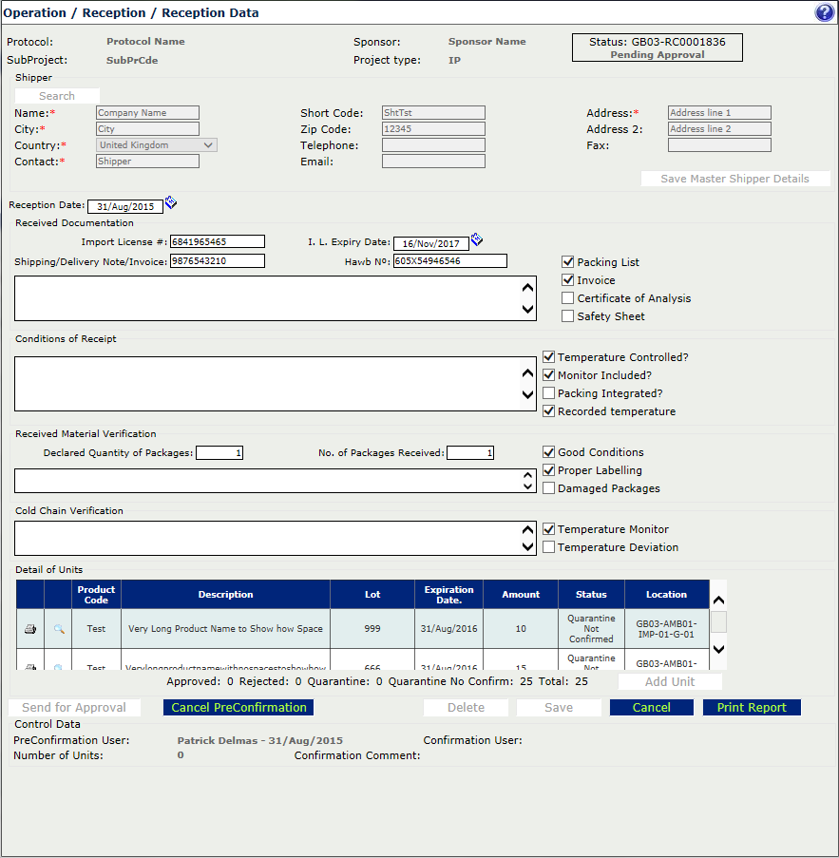Screen dimensions: 839x858
Task: Click the Zip Code field
Action: (x=433, y=129)
